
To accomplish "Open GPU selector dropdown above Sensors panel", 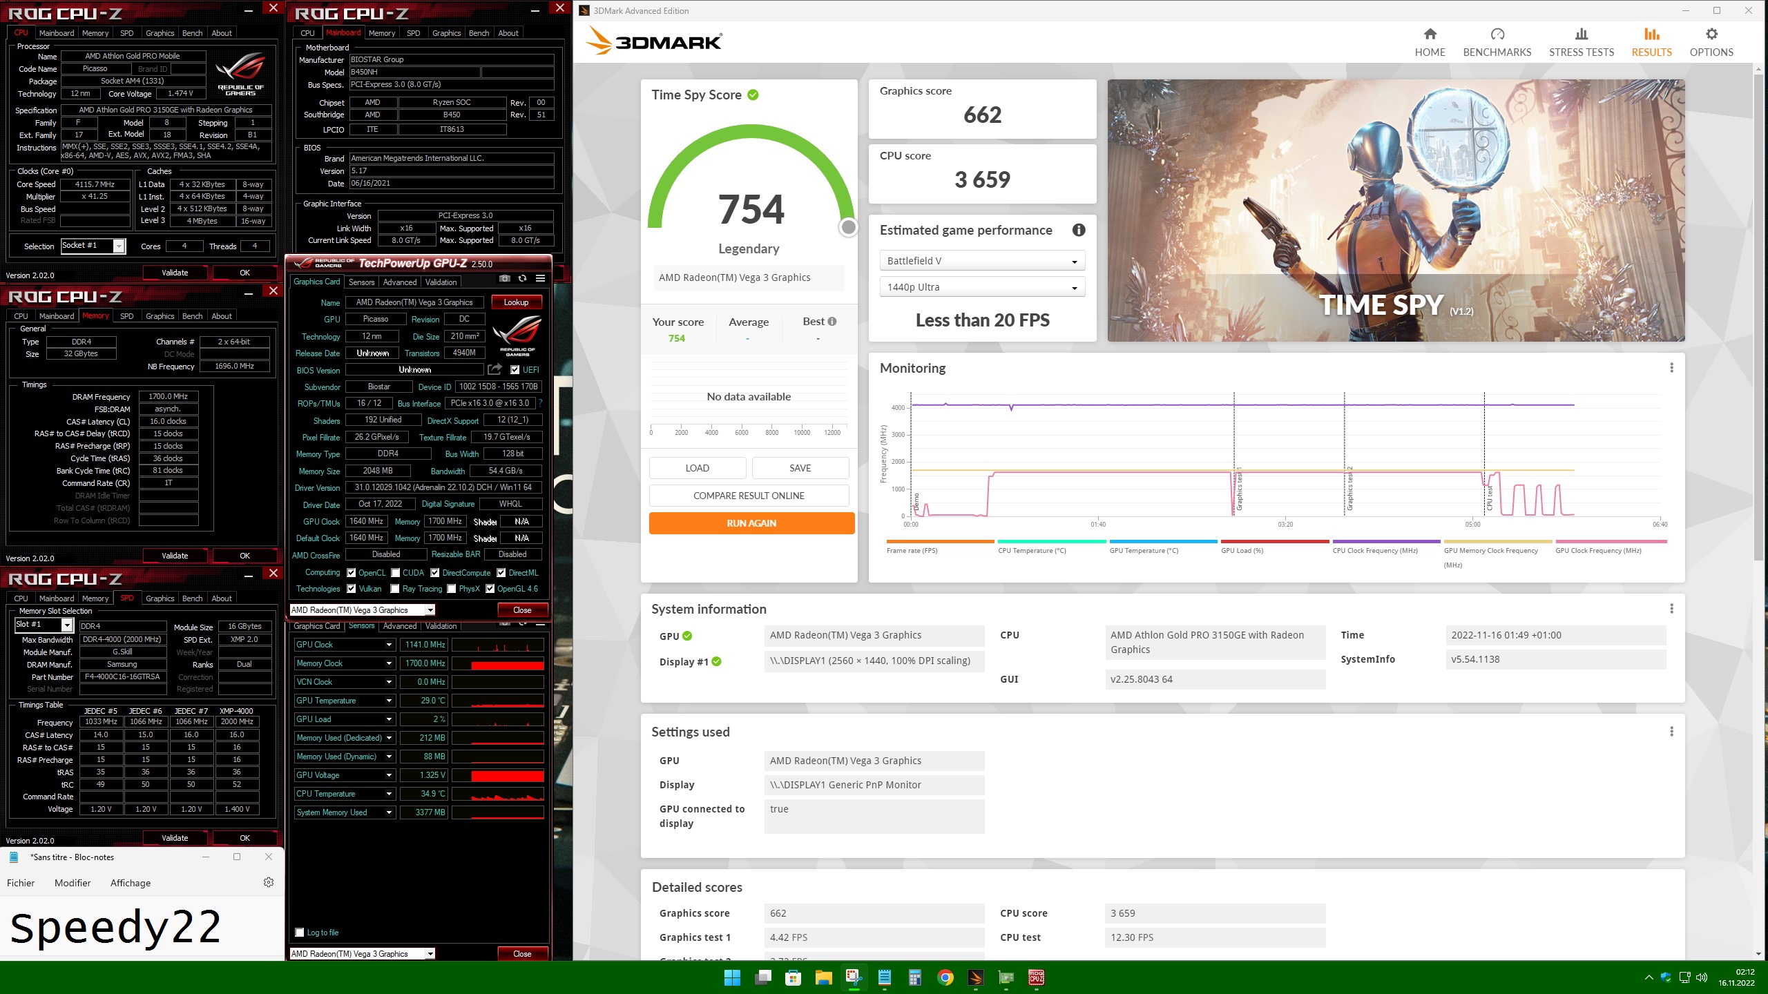I will click(363, 610).
